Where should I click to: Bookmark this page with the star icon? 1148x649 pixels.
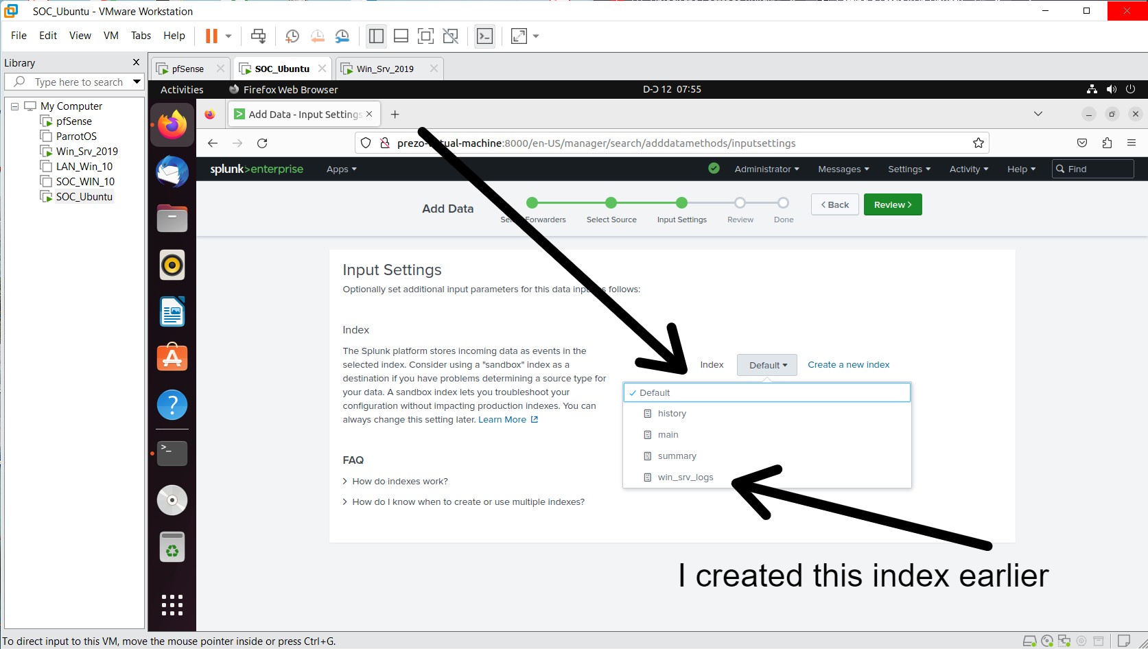(x=979, y=143)
